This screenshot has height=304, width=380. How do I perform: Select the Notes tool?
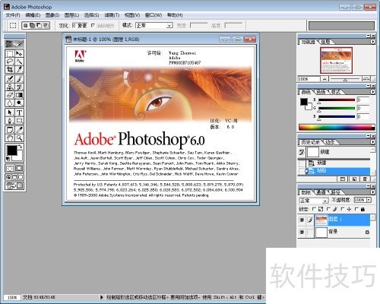click(10, 130)
